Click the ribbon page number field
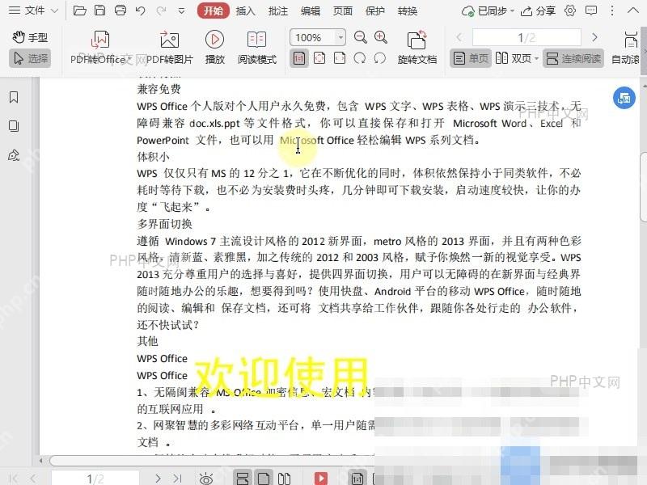647x485 pixels. click(x=526, y=37)
